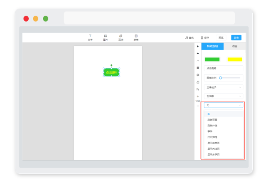Pick the yellow text color swatch
The image size is (266, 183).
point(235,59)
